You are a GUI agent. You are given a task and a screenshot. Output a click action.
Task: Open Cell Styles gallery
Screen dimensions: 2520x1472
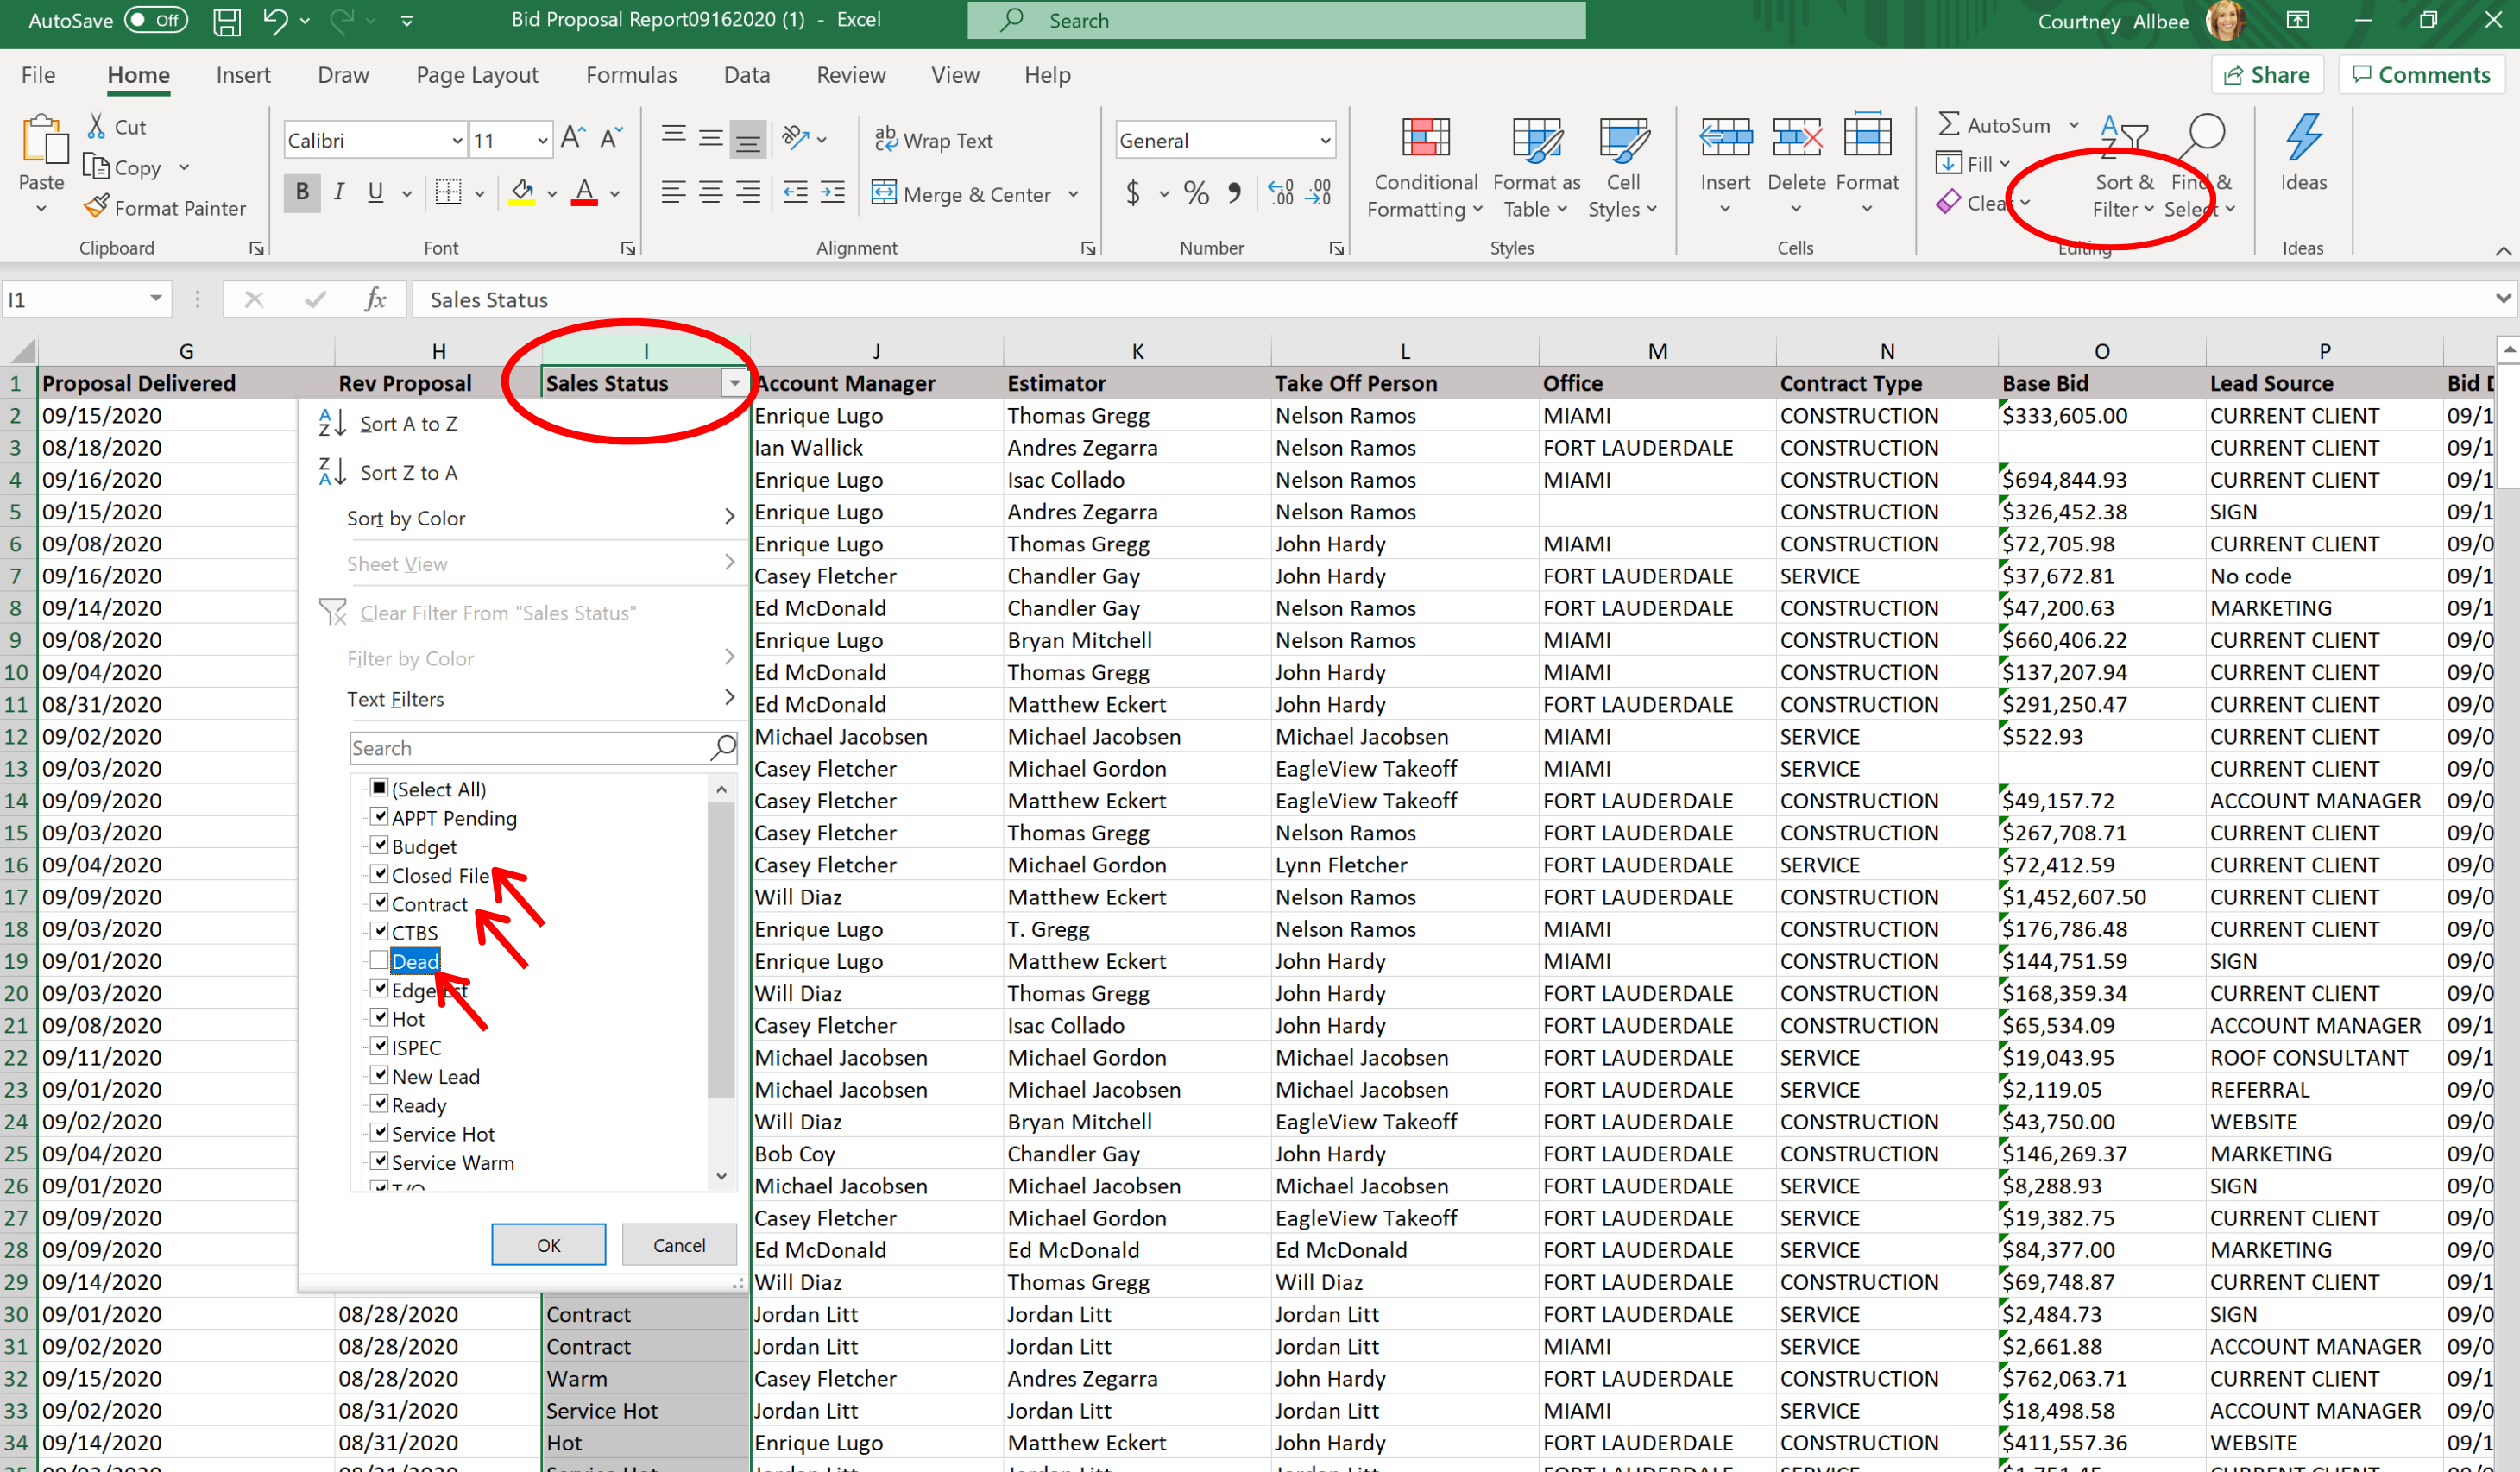[1623, 167]
